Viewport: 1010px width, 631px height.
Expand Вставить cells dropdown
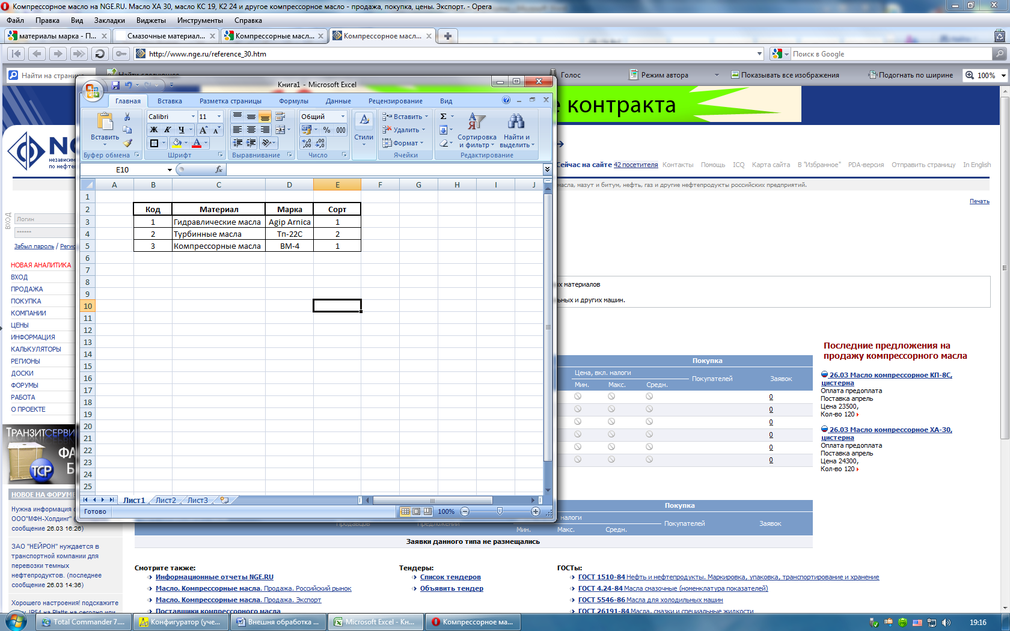coord(427,117)
